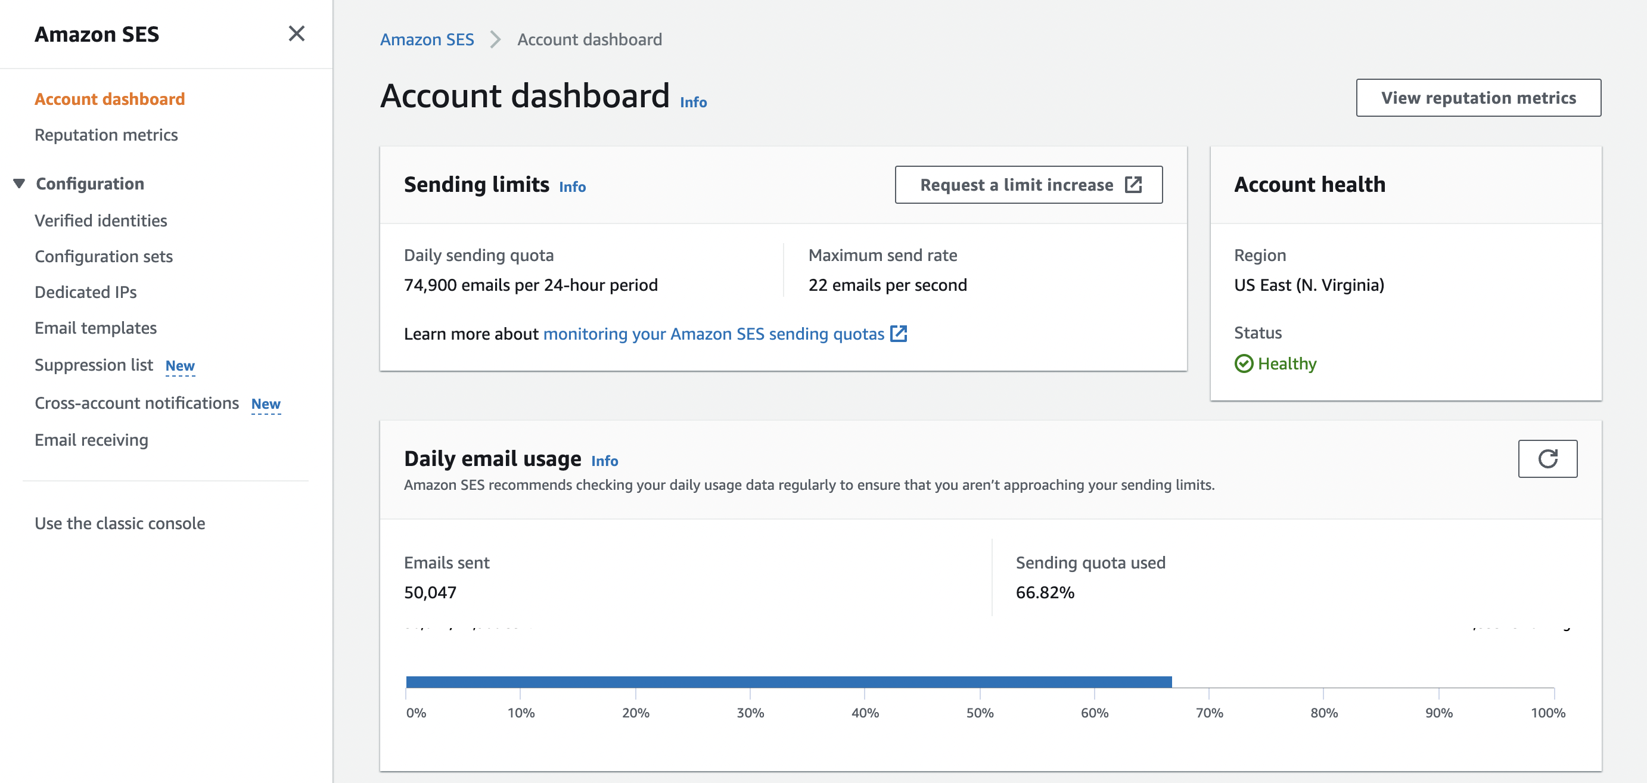This screenshot has width=1647, height=783.
Task: Click the external link icon on Request a limit increase
Action: (1133, 184)
